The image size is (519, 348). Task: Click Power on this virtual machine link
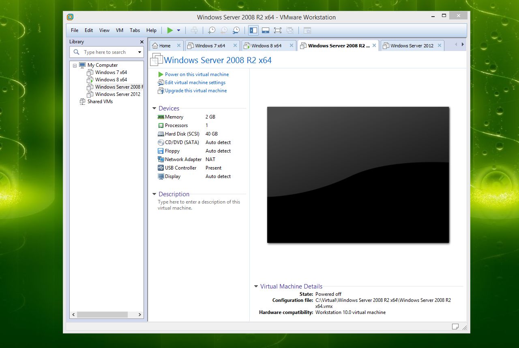click(197, 74)
